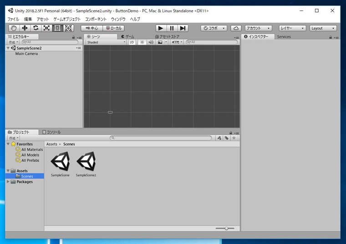Open the アセット menu
The width and height of the screenshot is (346, 244).
(x=43, y=19)
